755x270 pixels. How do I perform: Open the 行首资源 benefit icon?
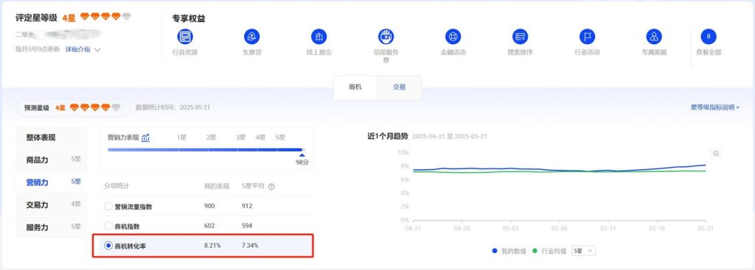point(185,37)
